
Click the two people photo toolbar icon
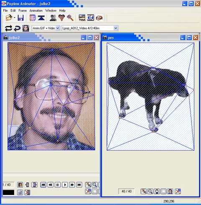53,18
